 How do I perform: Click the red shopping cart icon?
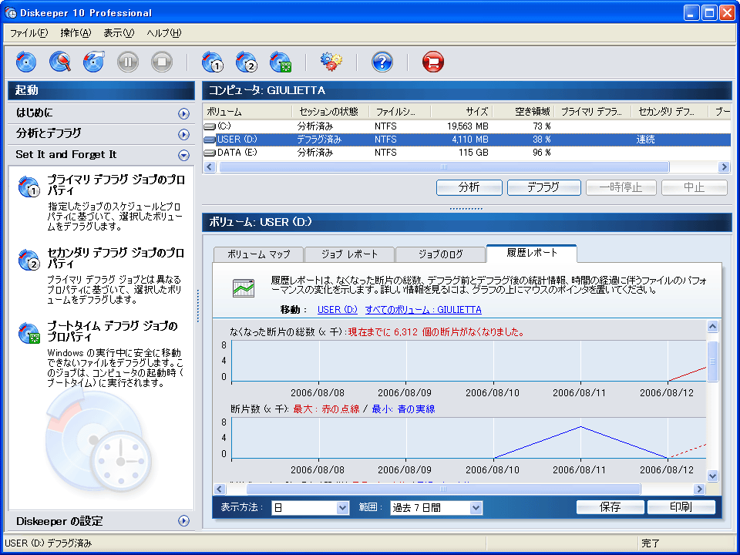[434, 62]
